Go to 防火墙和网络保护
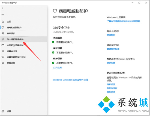Image resolution: width=150 pixels, height=116 pixels. [x=24, y=39]
